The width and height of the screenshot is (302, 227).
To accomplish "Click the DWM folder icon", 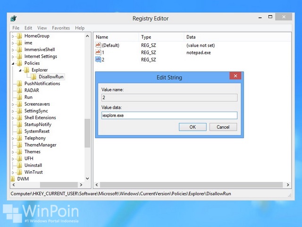I will pyautogui.click(x=13, y=179).
